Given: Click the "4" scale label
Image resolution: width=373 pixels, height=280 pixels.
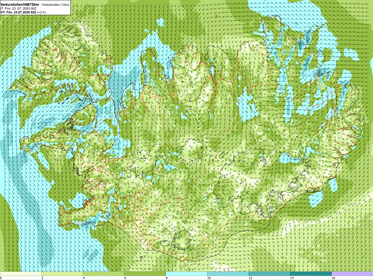Looking at the screenshot, I should [x=84, y=278].
